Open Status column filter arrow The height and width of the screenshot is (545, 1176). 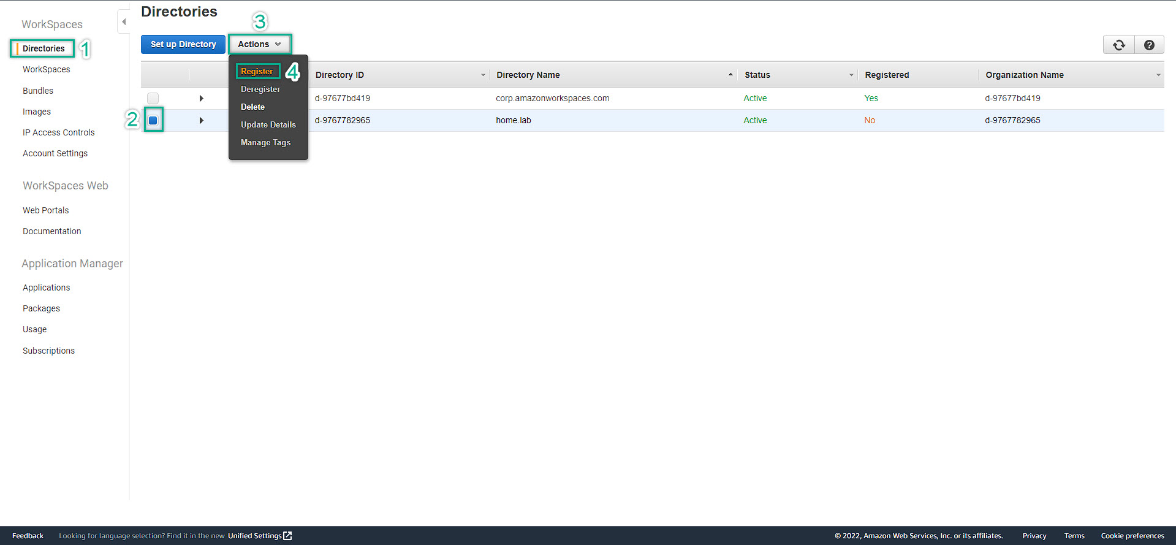tap(851, 75)
